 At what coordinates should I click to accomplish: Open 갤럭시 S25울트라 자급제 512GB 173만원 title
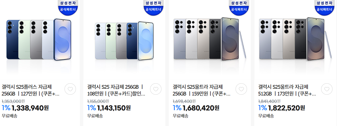287,90
